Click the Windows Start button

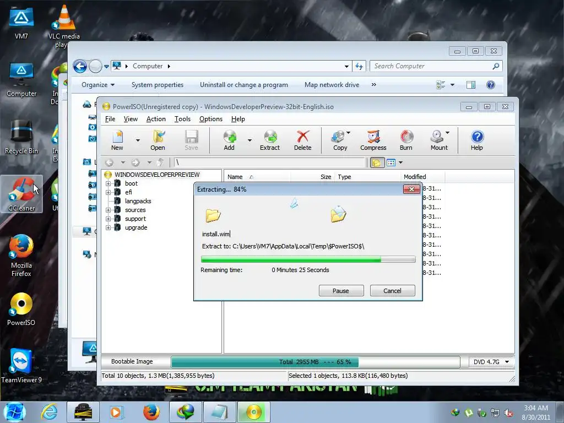pos(14,412)
